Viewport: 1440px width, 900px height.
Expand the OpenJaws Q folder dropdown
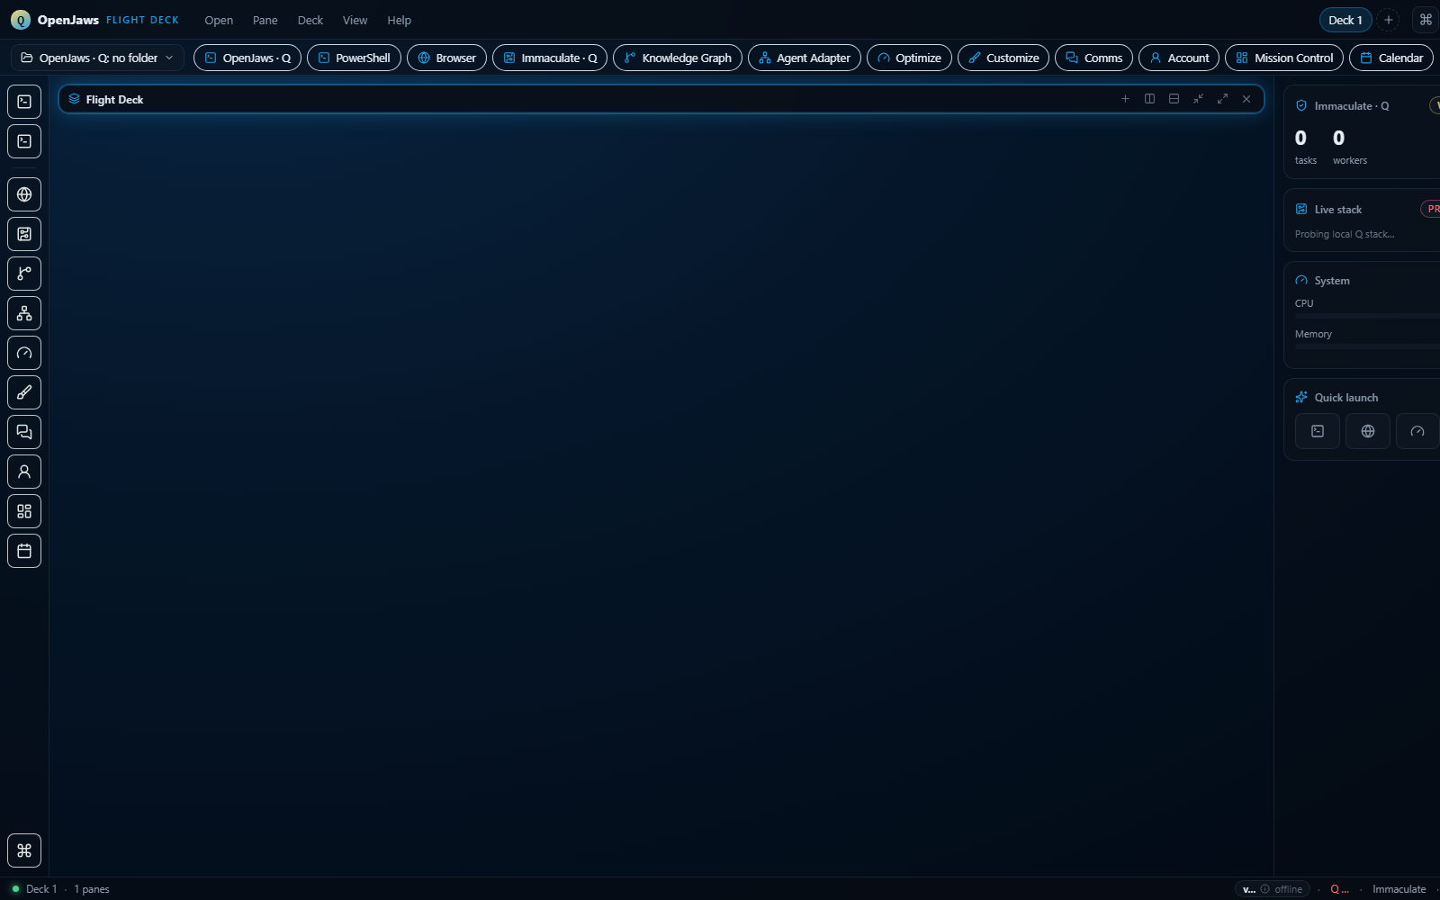point(97,58)
